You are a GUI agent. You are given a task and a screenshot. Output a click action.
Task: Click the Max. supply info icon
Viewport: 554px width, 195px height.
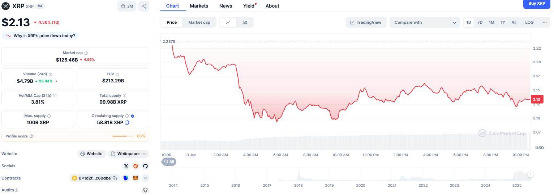pos(49,116)
